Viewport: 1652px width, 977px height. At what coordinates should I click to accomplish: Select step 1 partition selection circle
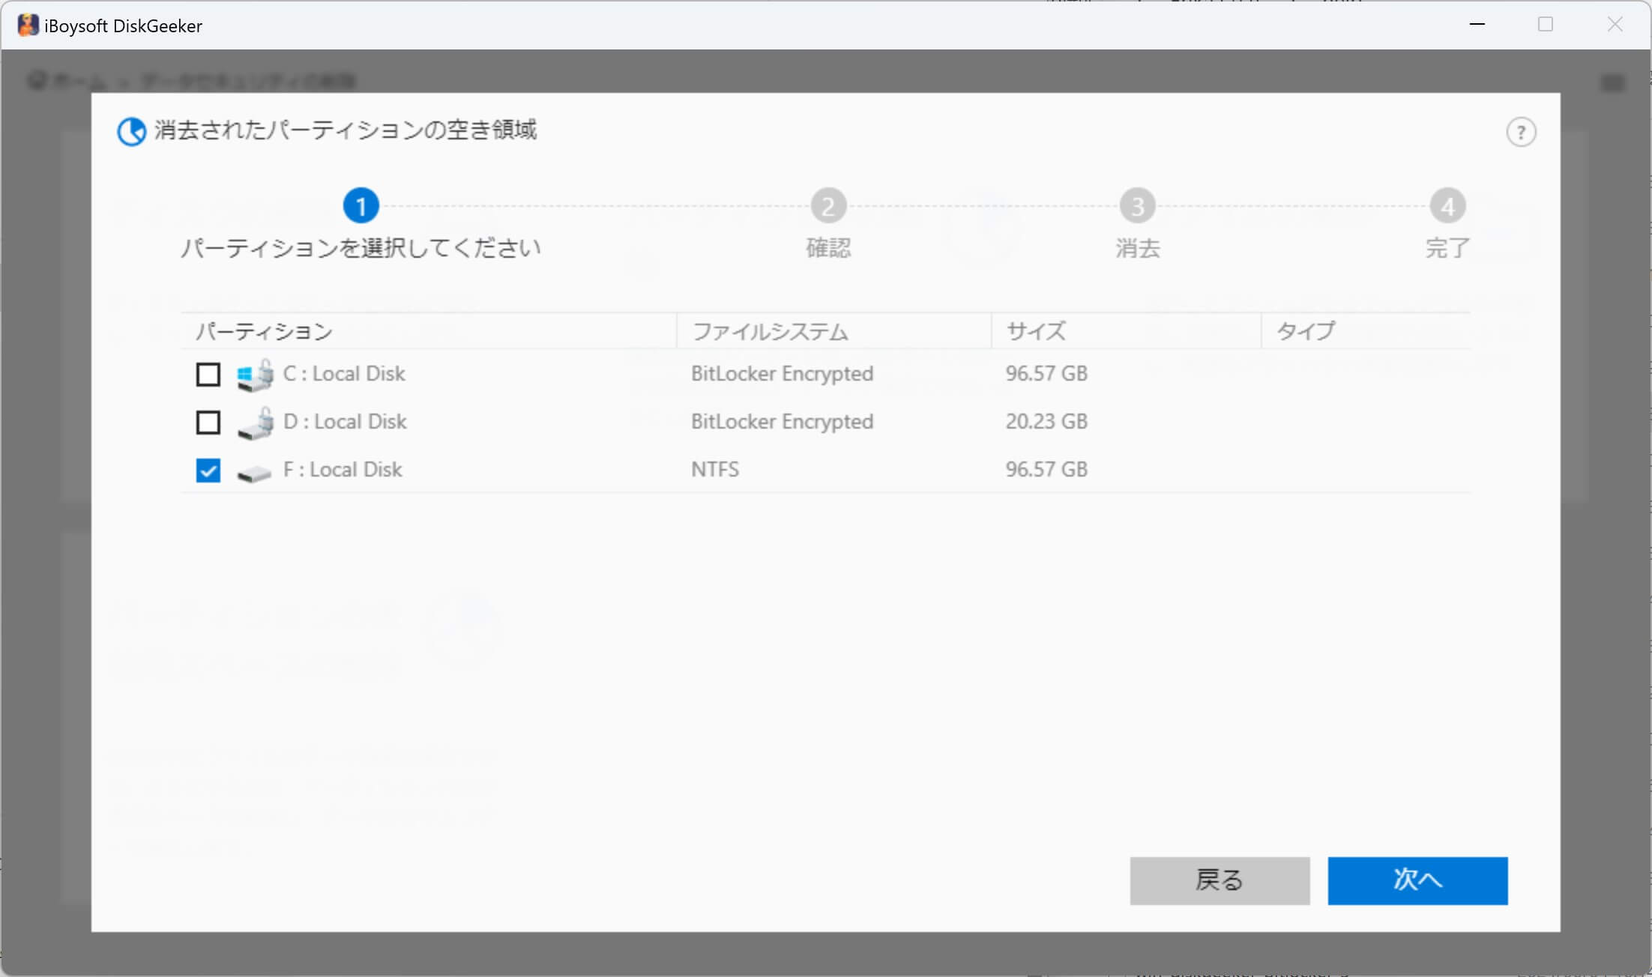(361, 206)
